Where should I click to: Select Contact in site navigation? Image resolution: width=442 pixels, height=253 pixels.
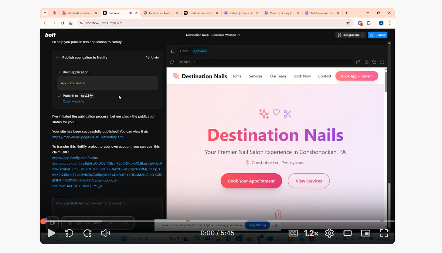[325, 76]
